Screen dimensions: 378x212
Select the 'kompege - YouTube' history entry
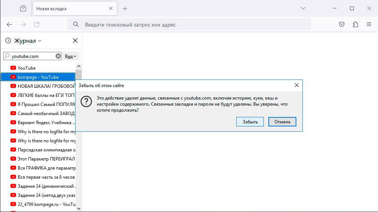click(x=38, y=77)
